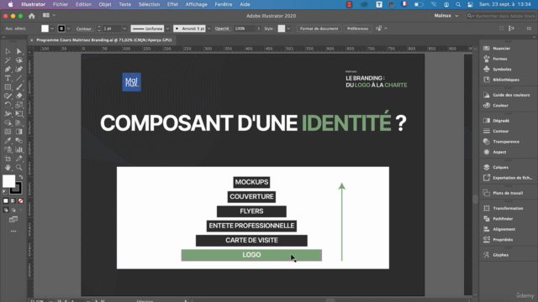538x302 pixels.
Task: Select the Paintbrush tool
Action: click(x=19, y=87)
